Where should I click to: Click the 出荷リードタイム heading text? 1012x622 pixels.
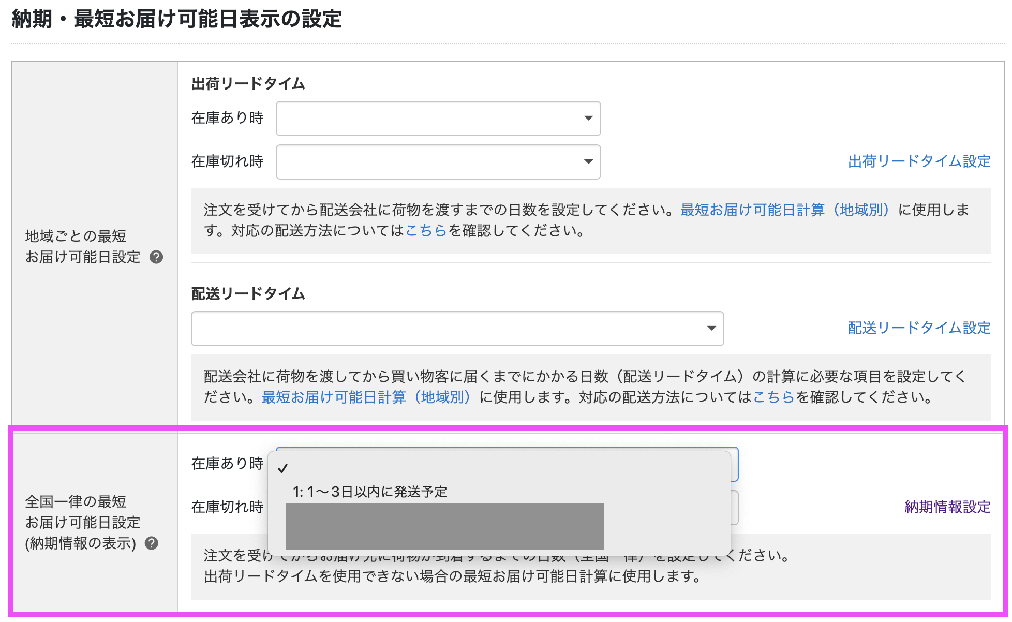248,83
